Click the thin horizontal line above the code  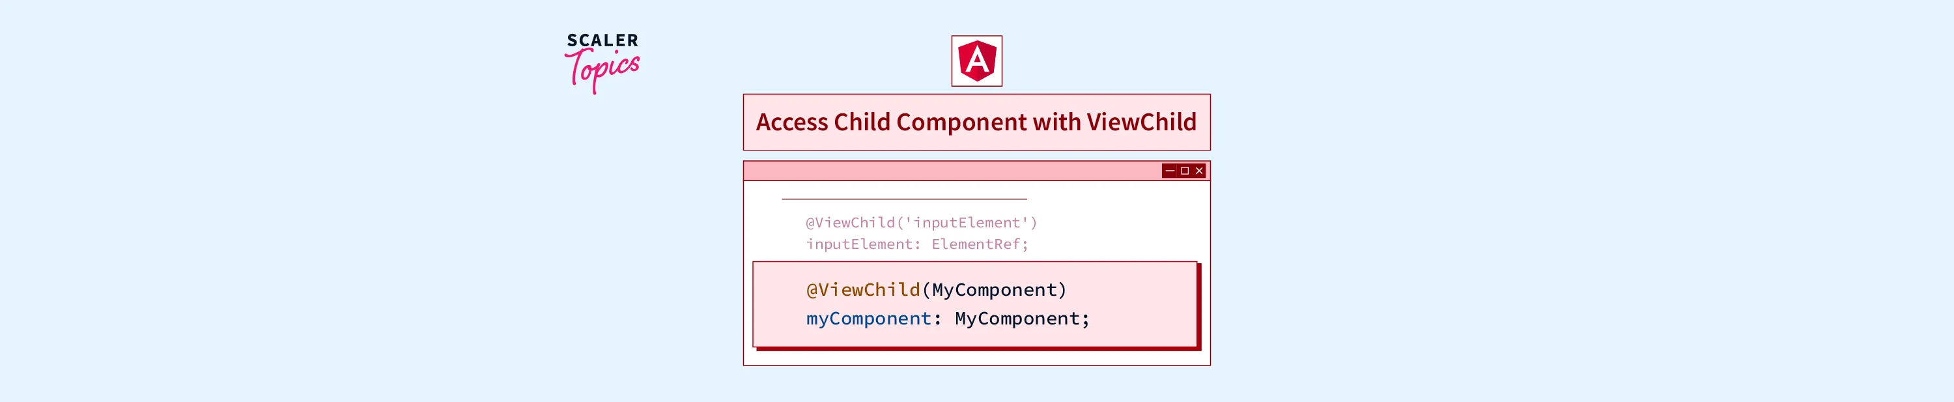(904, 199)
